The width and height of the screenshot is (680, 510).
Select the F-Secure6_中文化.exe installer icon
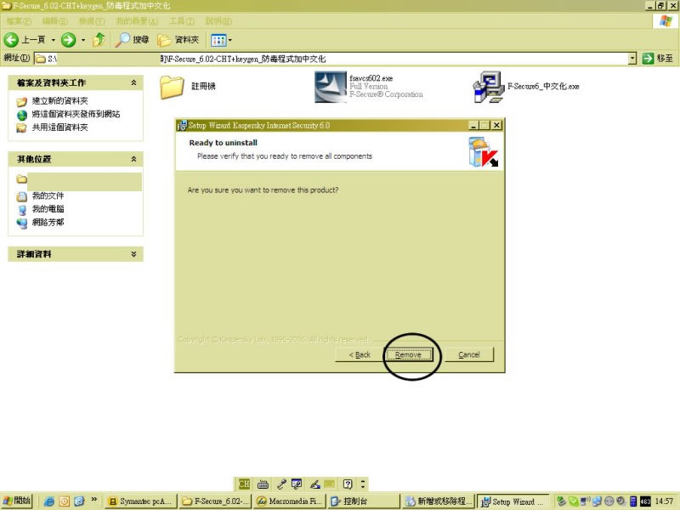488,87
